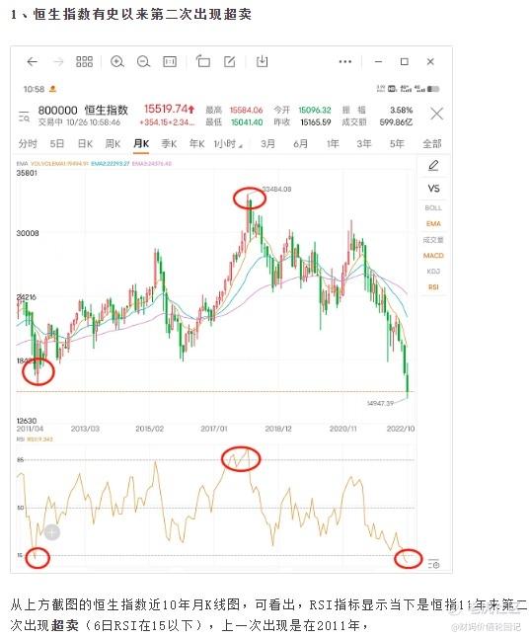Zoom in with the magnifier plus icon
Screen dimensions: 530x638
pos(117,62)
